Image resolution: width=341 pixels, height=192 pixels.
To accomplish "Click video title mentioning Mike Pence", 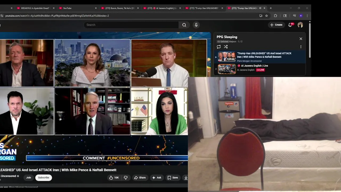I will tap(58, 170).
